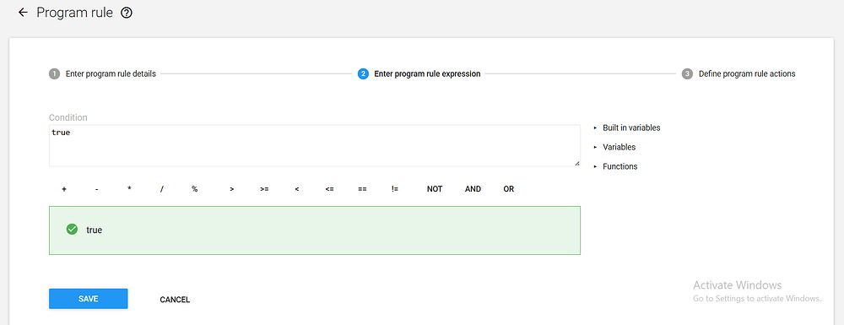Insert the modulo percent operator

pos(194,189)
